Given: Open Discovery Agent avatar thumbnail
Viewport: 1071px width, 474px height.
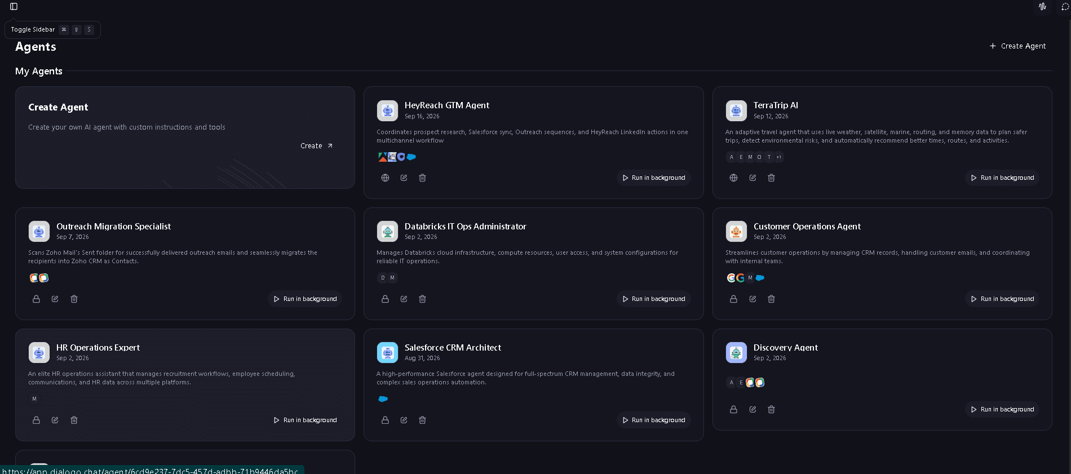Looking at the screenshot, I should point(736,353).
